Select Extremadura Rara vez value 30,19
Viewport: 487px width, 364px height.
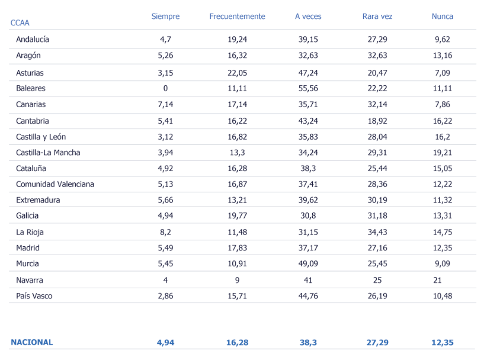coord(377,200)
